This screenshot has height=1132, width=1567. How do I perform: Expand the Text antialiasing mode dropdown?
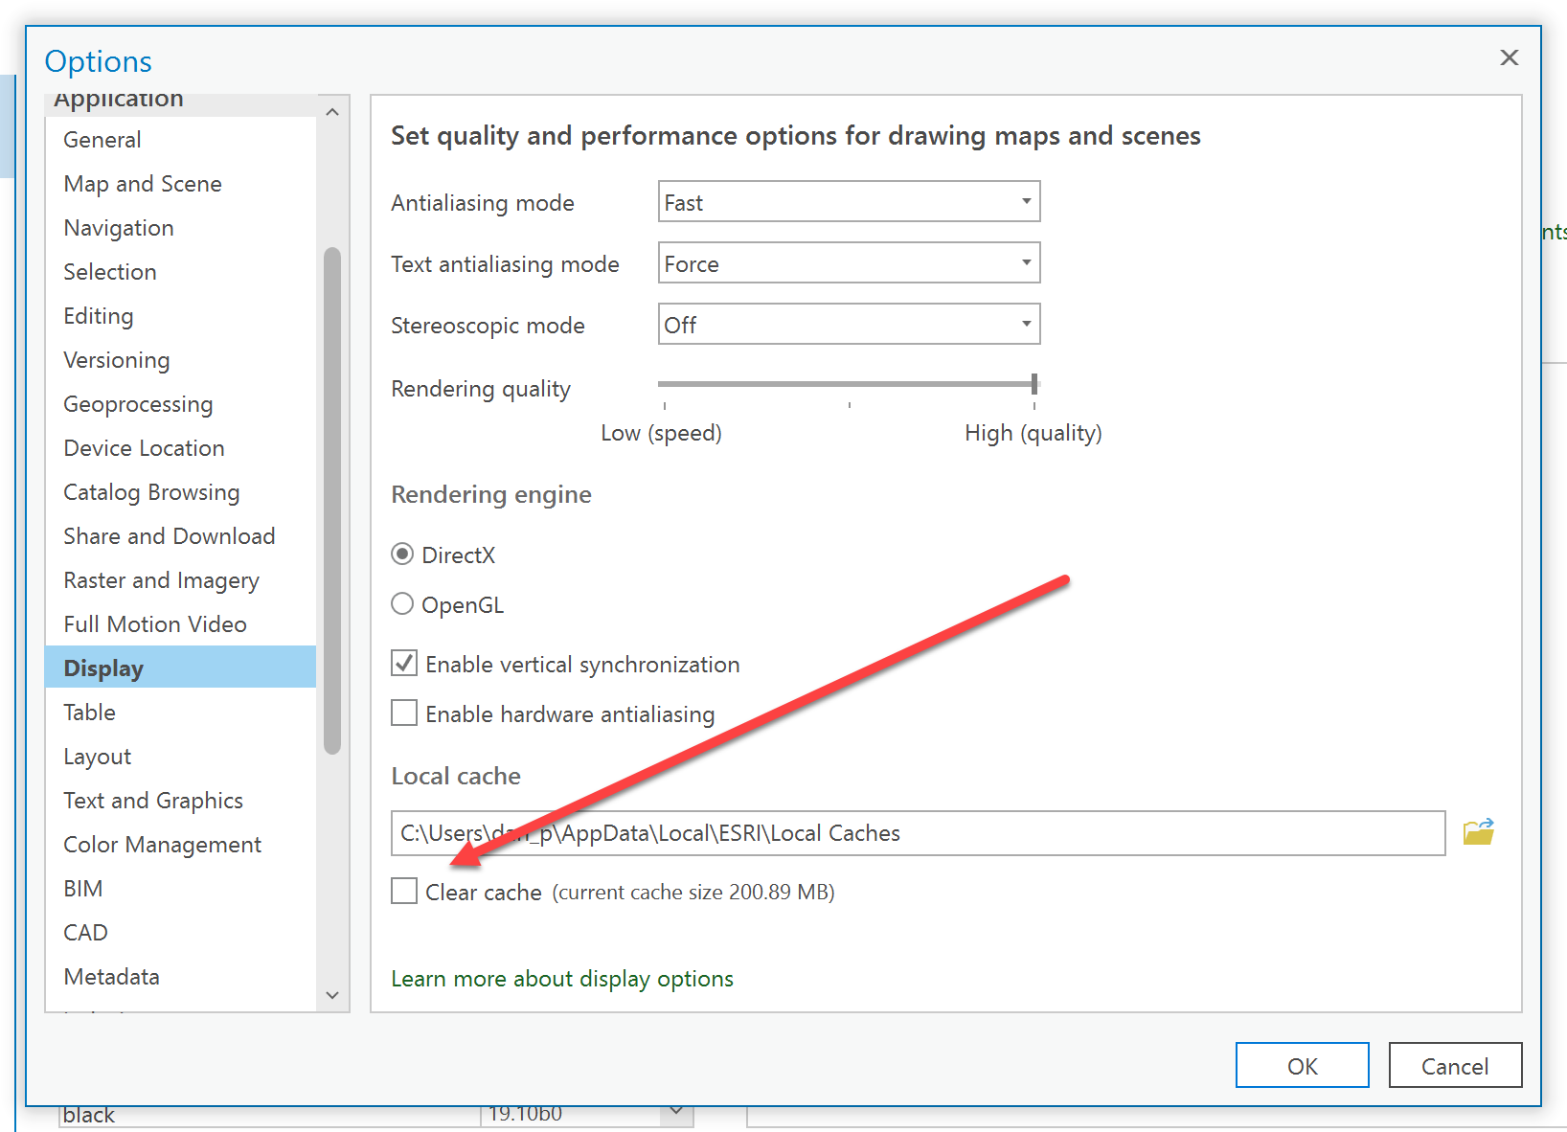click(849, 263)
